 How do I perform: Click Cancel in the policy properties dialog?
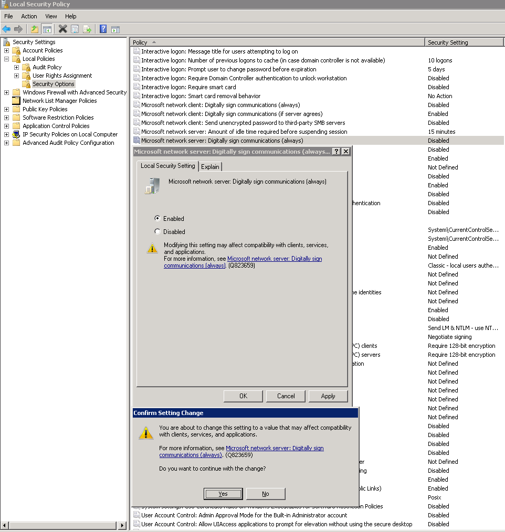coord(286,396)
